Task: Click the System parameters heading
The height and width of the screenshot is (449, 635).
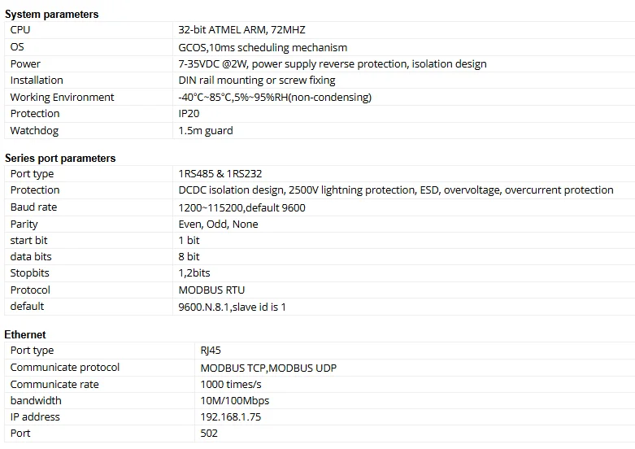Action: click(x=51, y=14)
